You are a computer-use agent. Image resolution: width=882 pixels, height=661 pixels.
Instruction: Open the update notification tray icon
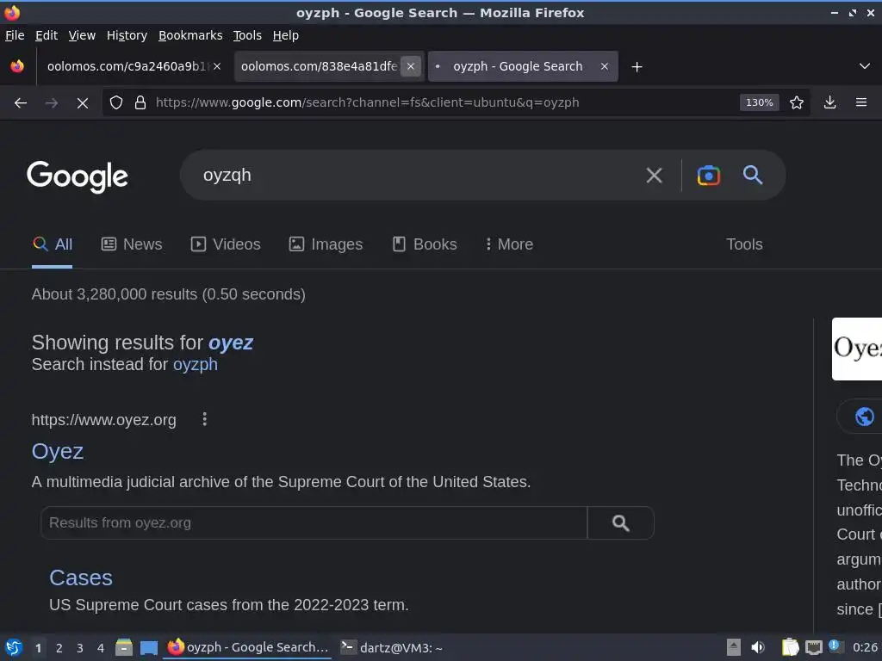coord(835,646)
